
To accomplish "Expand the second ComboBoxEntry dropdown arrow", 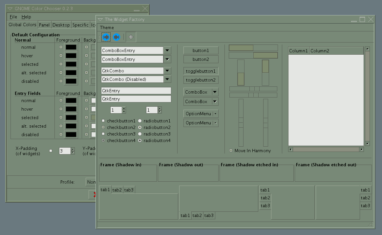I will (167, 59).
